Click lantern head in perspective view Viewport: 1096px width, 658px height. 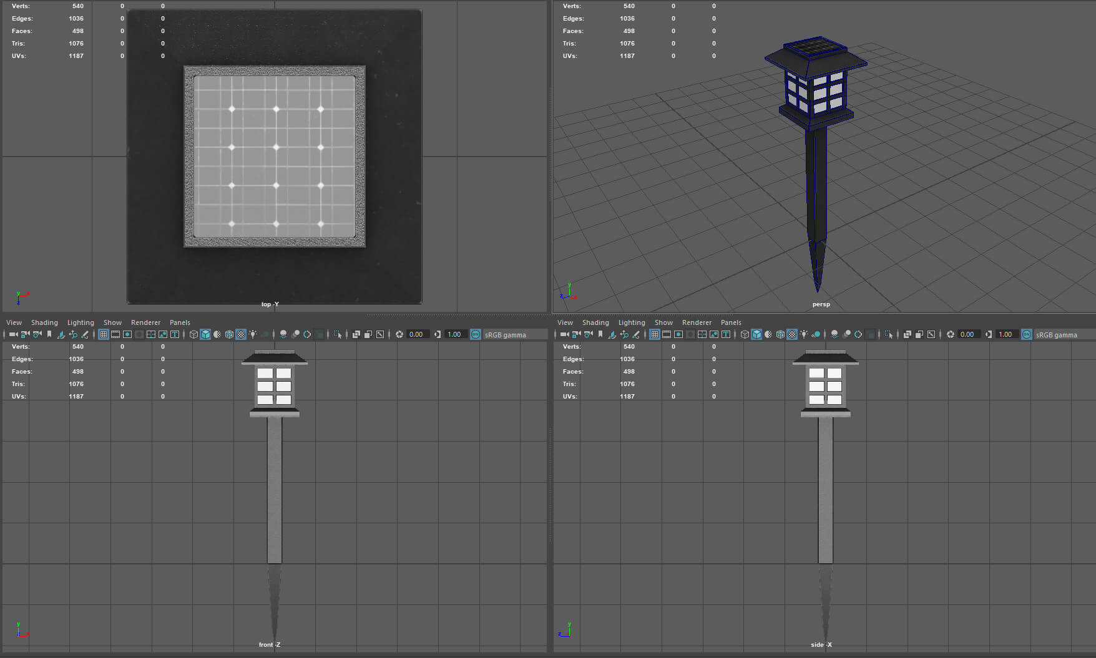tap(816, 83)
